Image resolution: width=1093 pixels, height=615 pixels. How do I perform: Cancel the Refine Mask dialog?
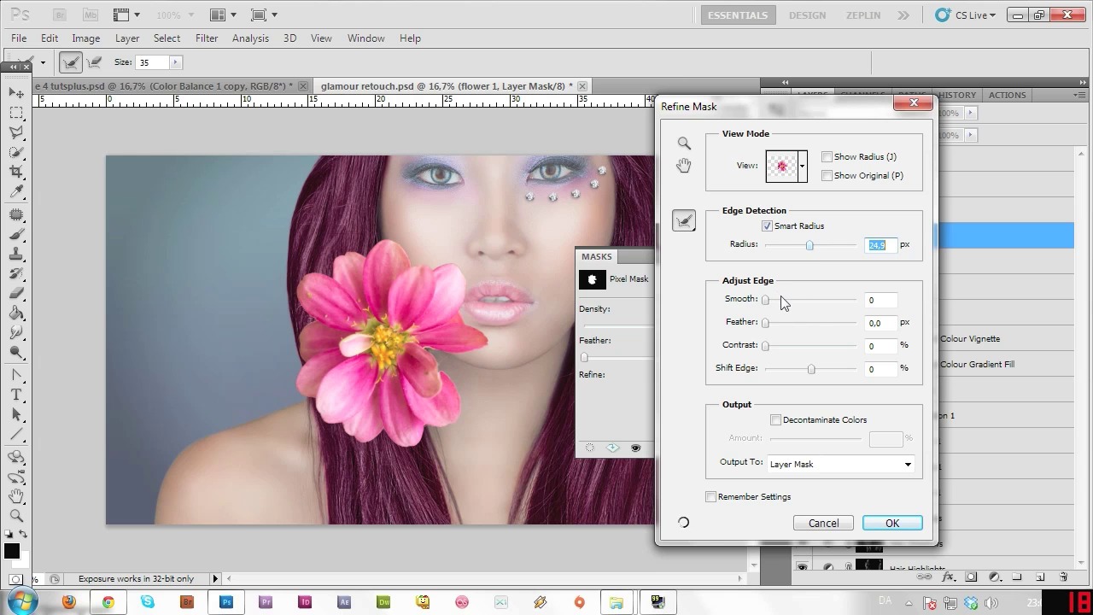coord(823,524)
